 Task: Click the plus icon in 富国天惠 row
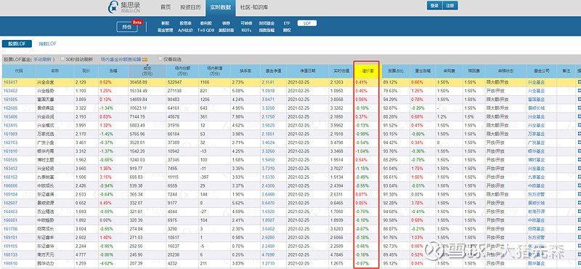point(579,100)
